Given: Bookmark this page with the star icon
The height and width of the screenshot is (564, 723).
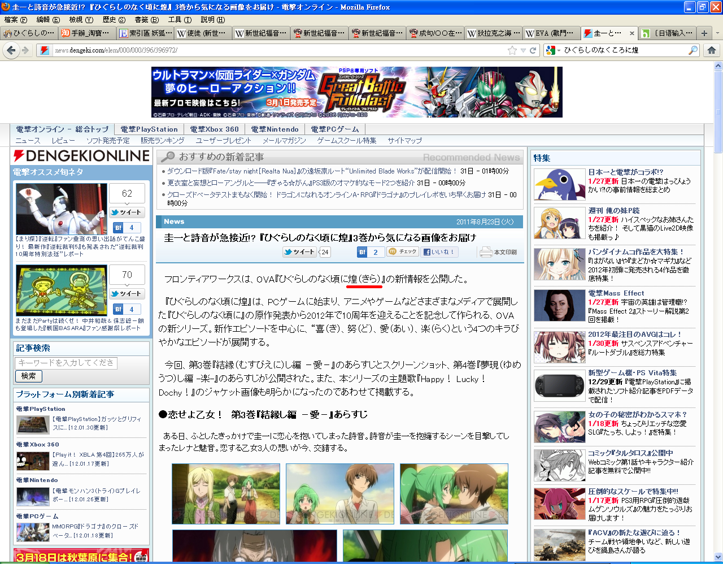Looking at the screenshot, I should (512, 50).
